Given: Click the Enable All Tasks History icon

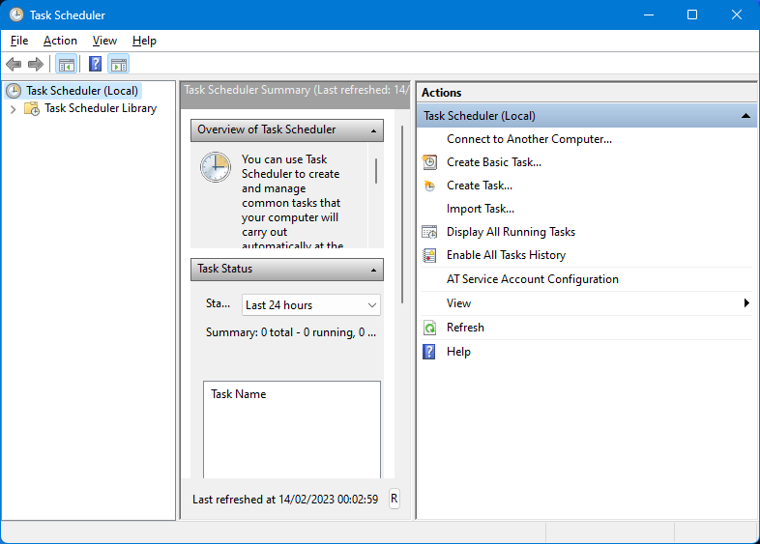Looking at the screenshot, I should point(430,255).
